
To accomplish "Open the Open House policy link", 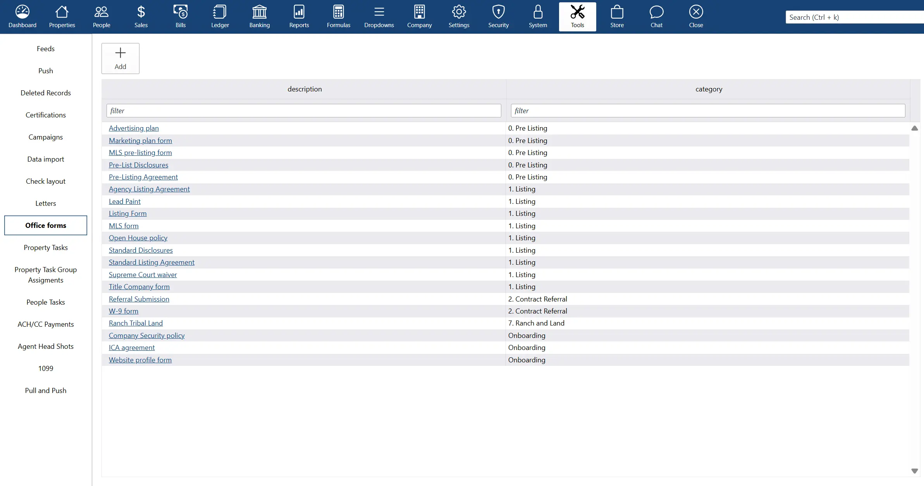I will coord(138,238).
